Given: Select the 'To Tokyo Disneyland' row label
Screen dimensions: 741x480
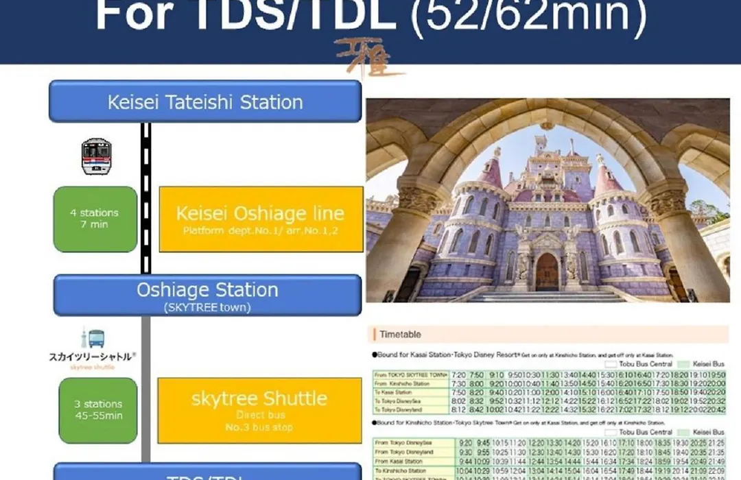Looking at the screenshot, I should [411, 410].
